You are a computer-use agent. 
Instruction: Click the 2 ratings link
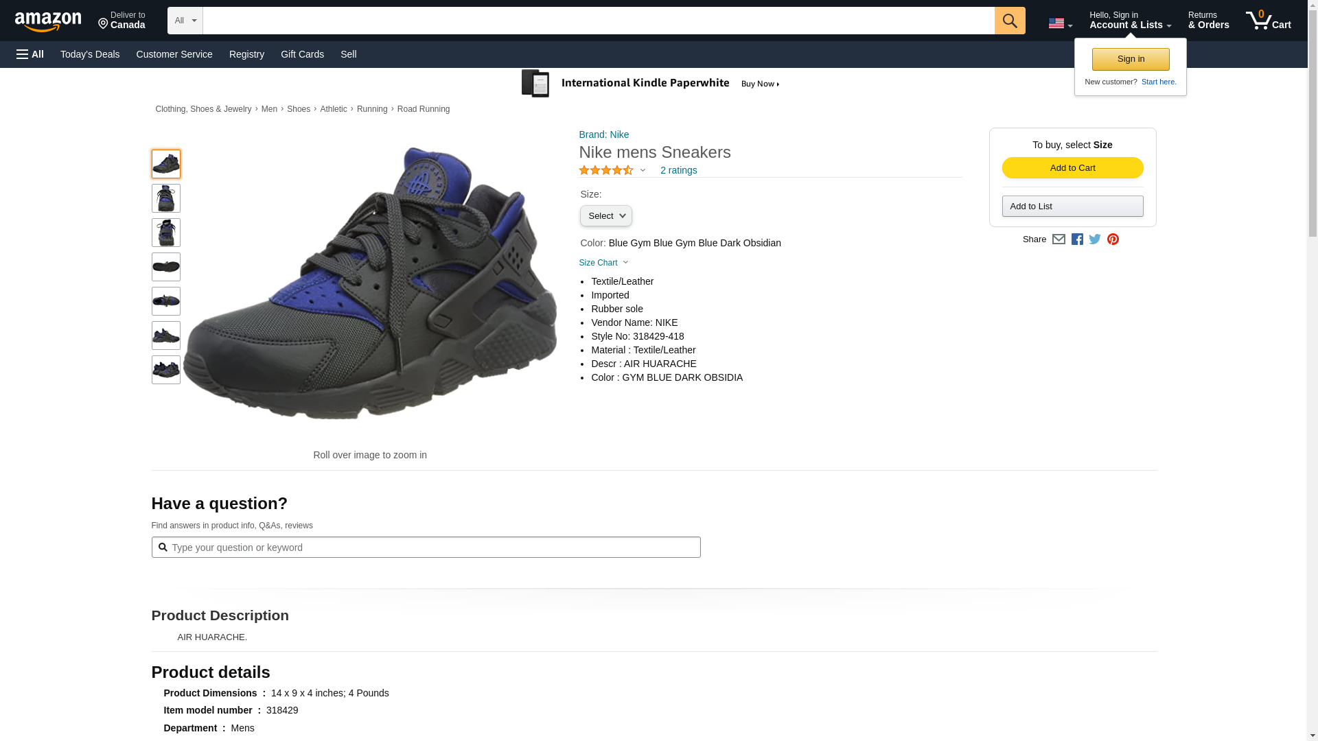[x=678, y=170]
